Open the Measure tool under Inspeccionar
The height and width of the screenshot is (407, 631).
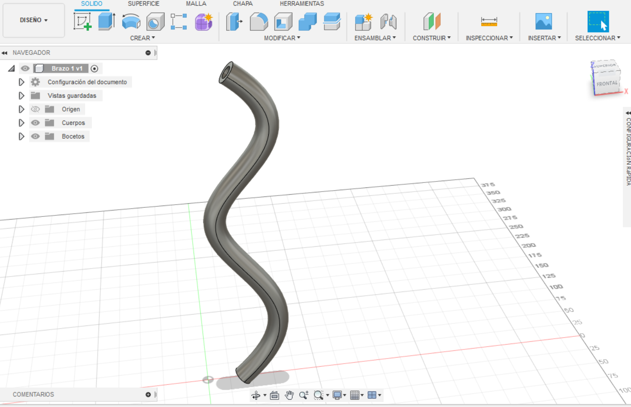pyautogui.click(x=489, y=21)
